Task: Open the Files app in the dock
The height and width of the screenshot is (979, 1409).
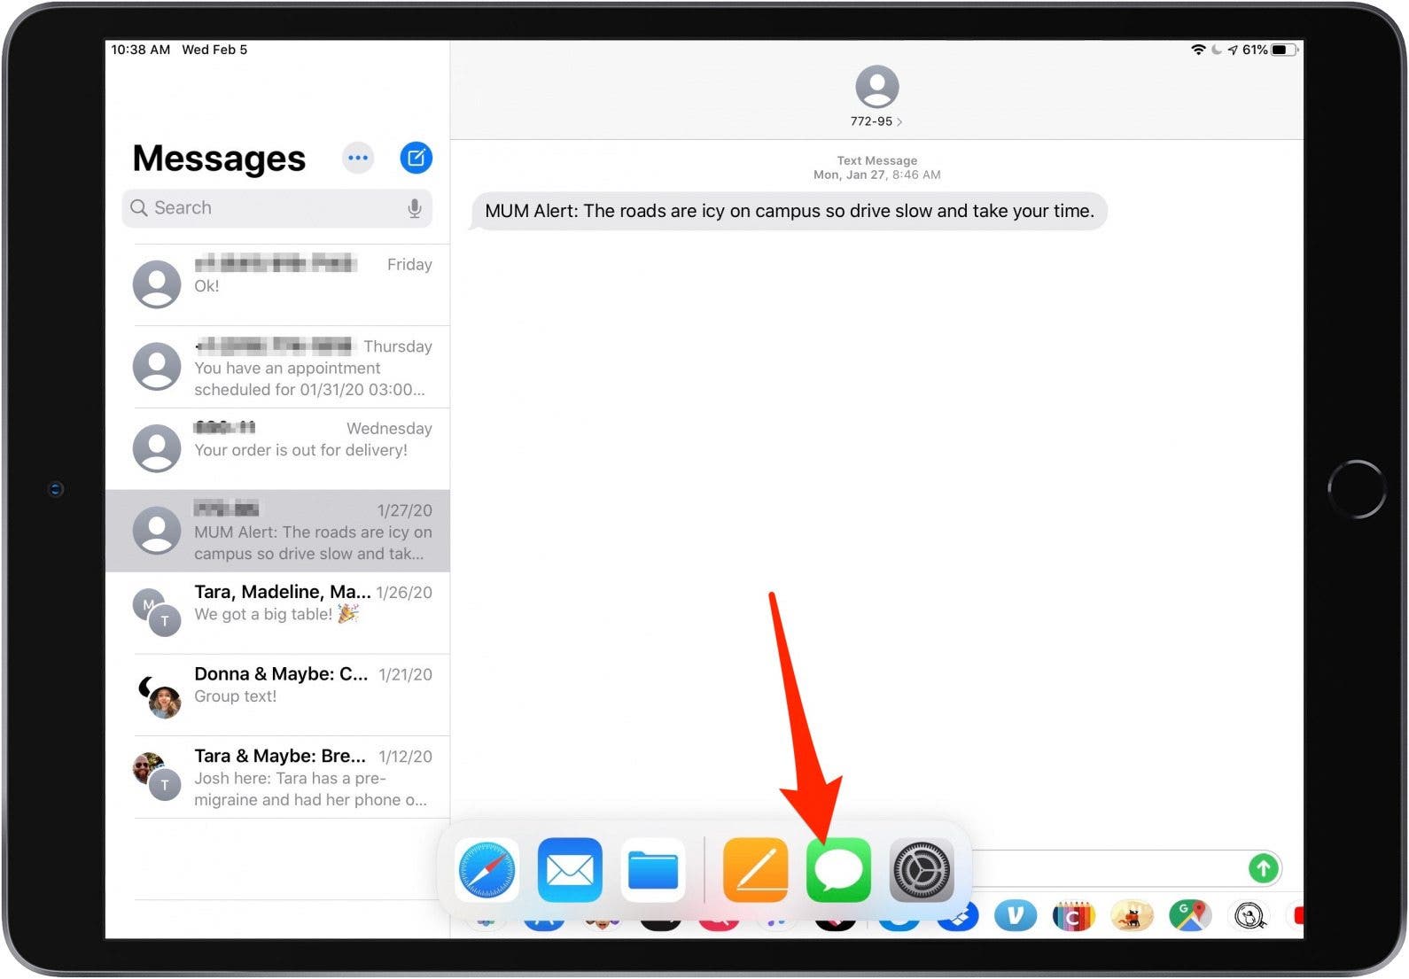Action: coord(653,870)
